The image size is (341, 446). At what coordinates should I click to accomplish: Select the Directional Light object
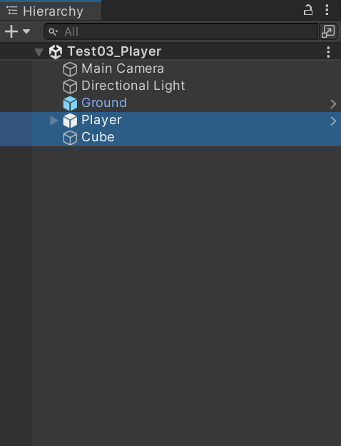click(133, 86)
